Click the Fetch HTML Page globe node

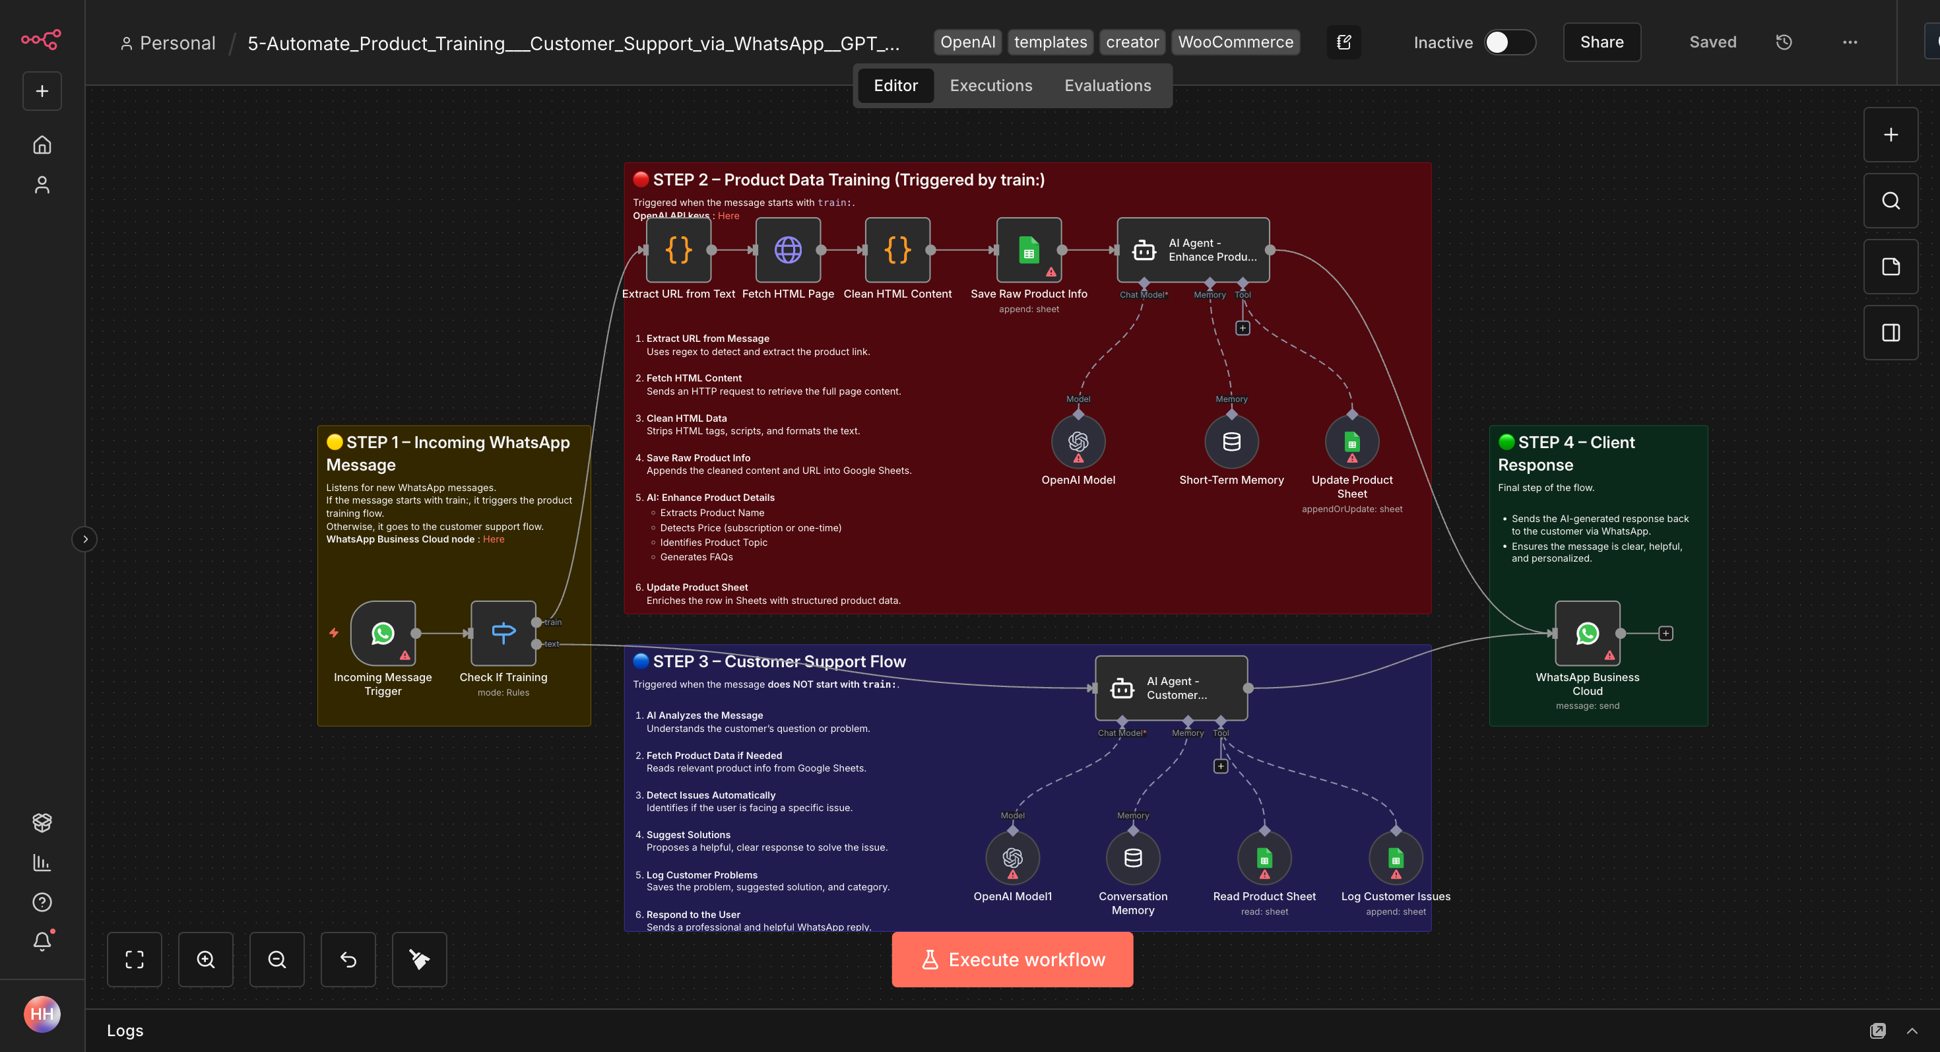point(788,250)
